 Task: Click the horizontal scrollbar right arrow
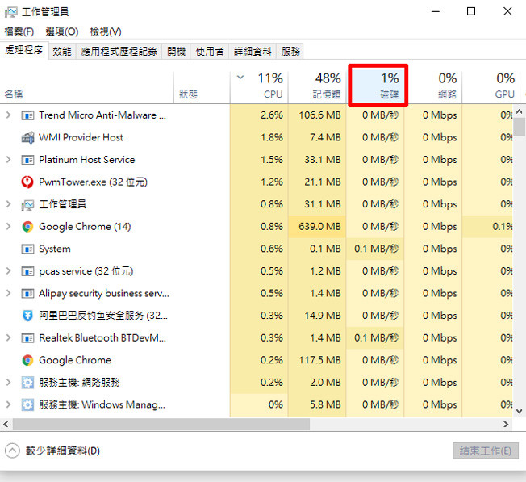(x=506, y=425)
